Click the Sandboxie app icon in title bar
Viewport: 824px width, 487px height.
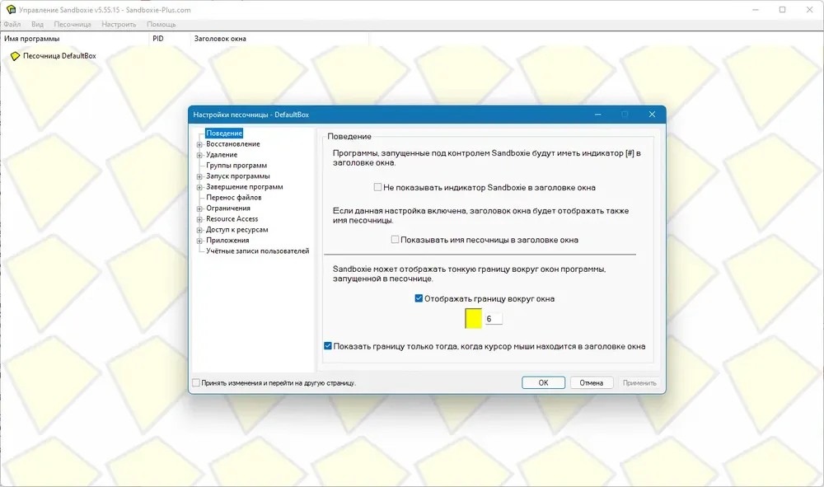pyautogui.click(x=11, y=9)
